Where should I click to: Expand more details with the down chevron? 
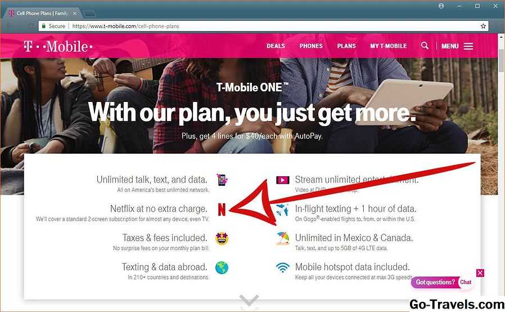pos(249,300)
